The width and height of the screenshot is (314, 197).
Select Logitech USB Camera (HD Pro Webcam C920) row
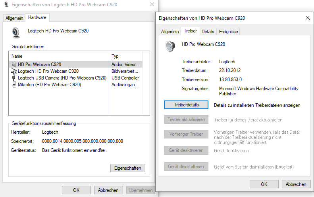tap(76, 78)
